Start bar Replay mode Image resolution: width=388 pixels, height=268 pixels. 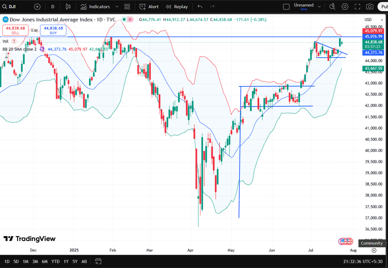tap(177, 7)
